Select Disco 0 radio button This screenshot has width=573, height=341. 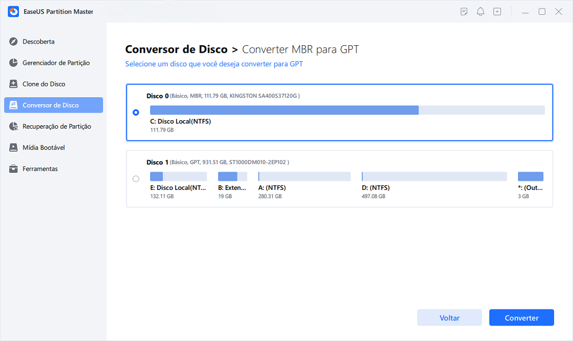coord(136,112)
